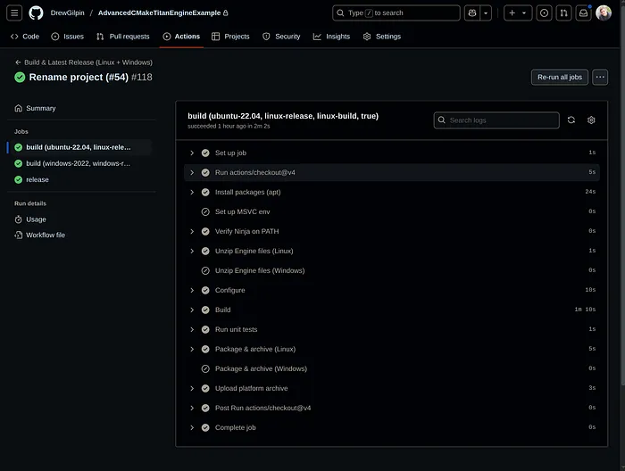Open the user profile avatar
Viewport: 625px width, 471px height.
coord(604,12)
